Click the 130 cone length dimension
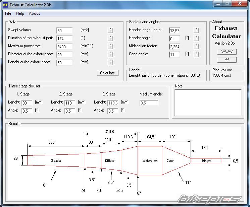250x207 pixels. pos(172,137)
